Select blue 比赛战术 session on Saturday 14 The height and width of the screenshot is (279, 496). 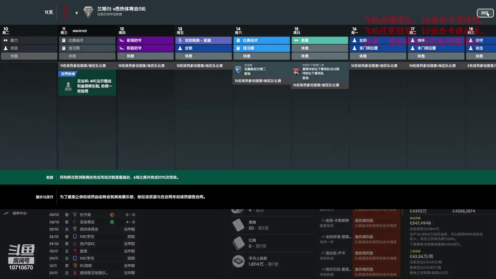[x=261, y=40]
